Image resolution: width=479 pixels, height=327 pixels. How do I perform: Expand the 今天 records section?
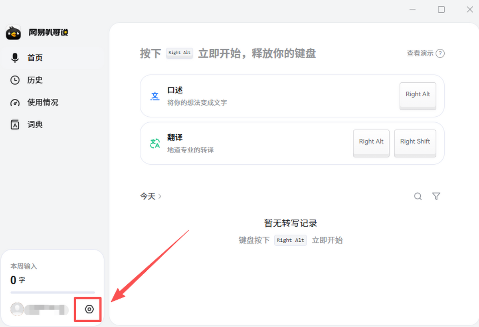click(150, 196)
